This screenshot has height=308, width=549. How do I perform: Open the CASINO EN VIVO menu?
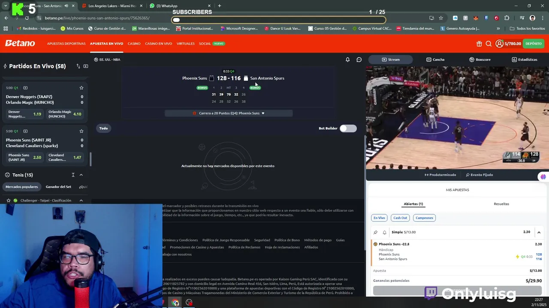click(x=158, y=44)
